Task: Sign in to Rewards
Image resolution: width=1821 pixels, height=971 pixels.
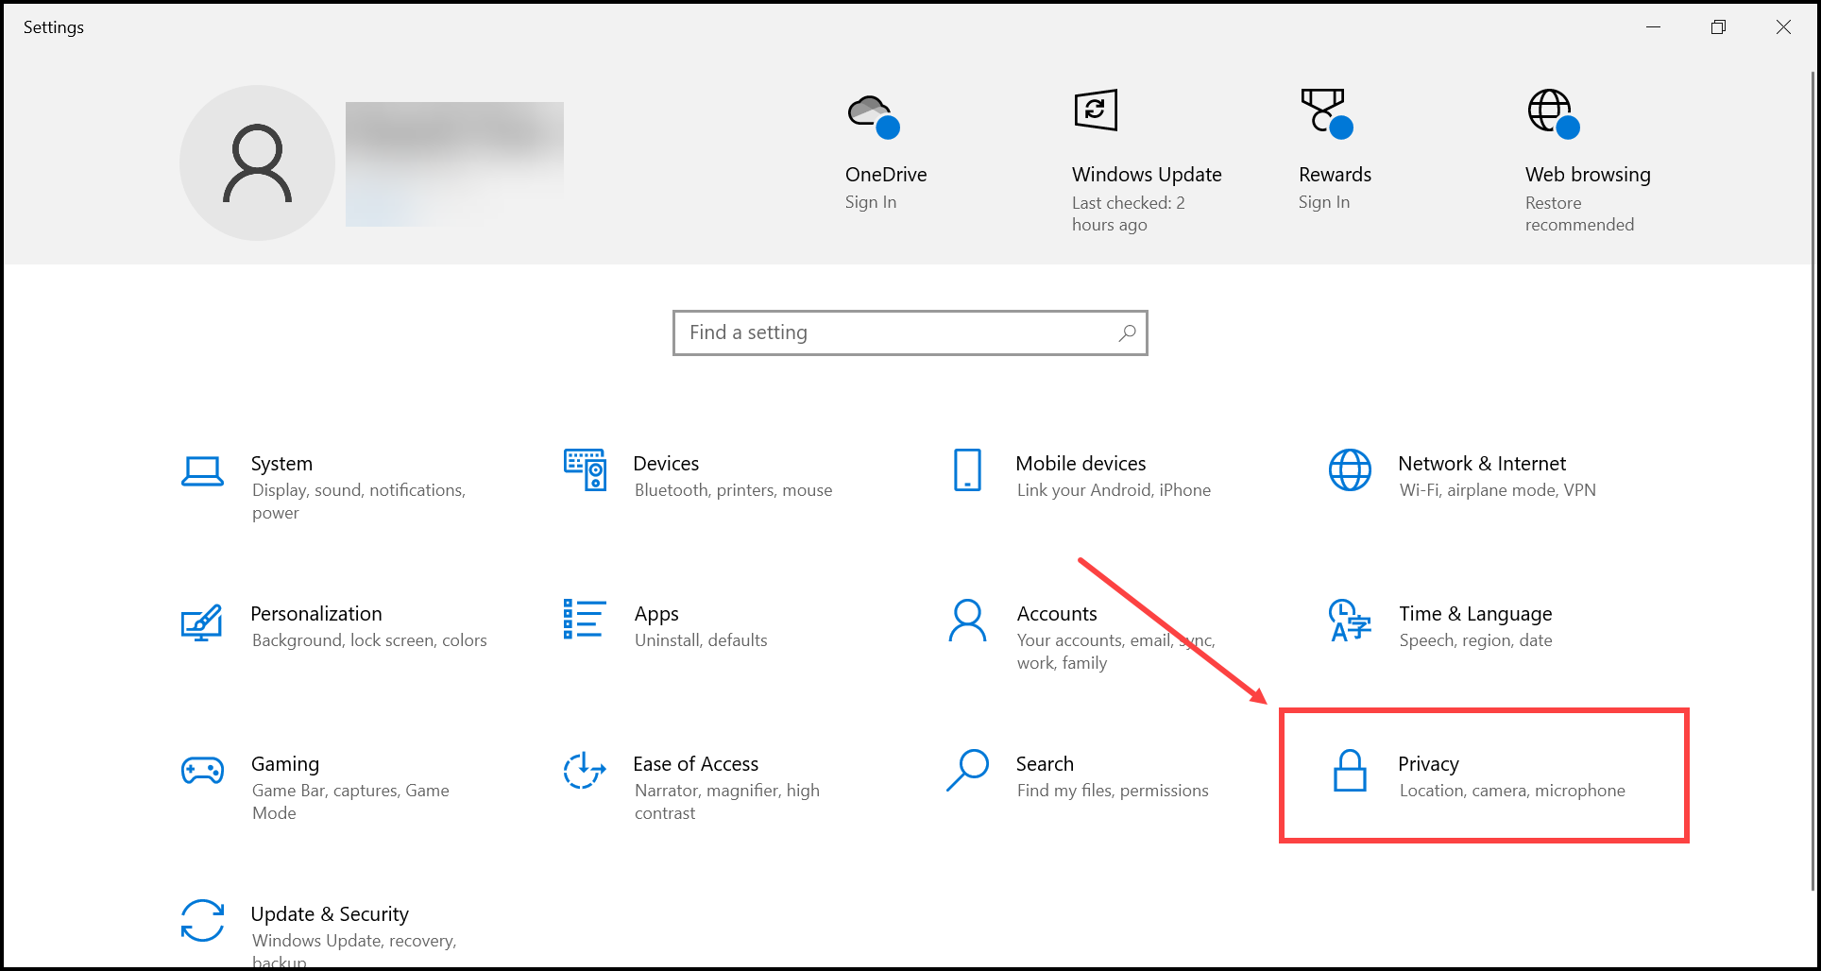Action: click(x=1325, y=111)
